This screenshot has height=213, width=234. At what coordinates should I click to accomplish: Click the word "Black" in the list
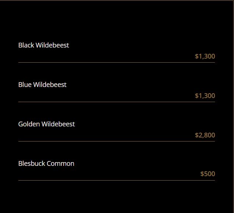(x=26, y=45)
